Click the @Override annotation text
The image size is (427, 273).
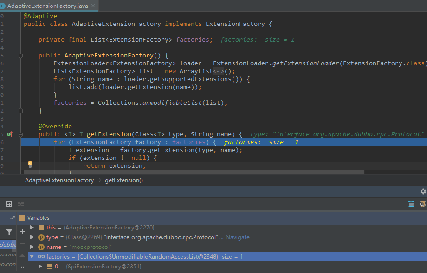(x=55, y=127)
